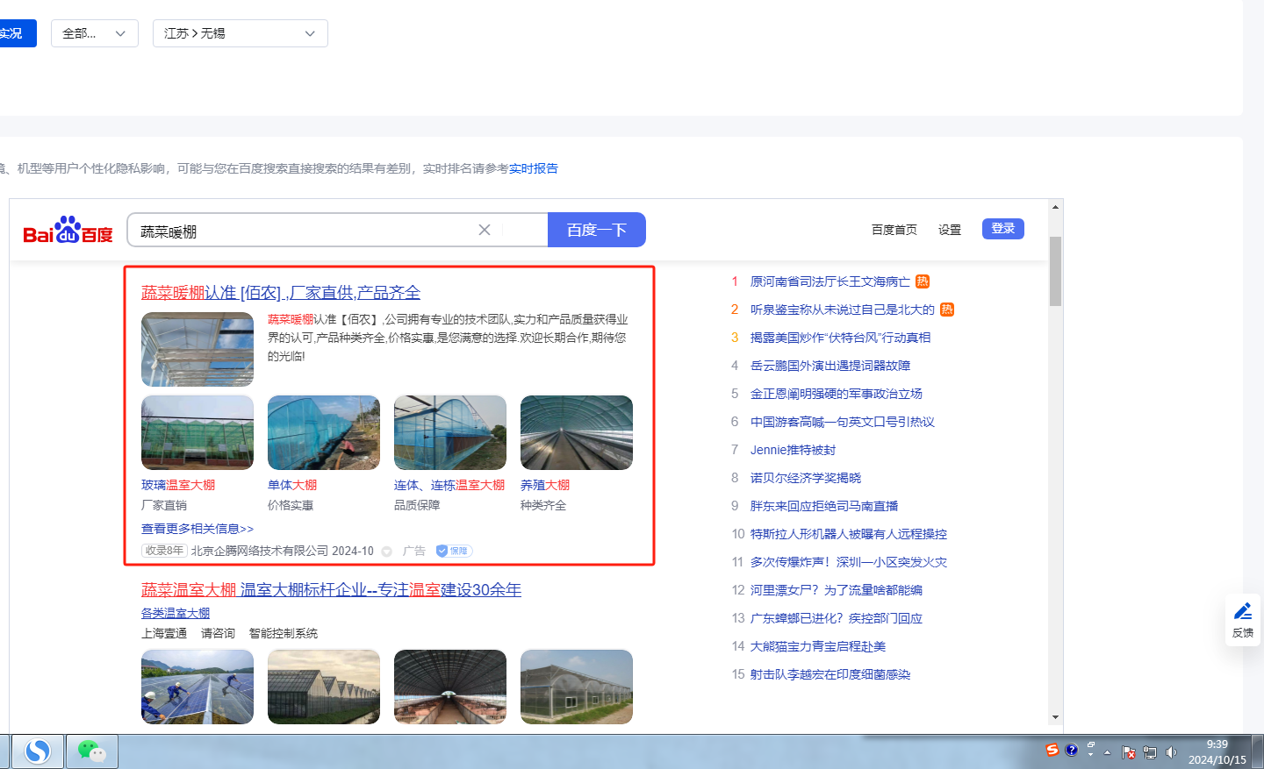
Task: Click the 养殖大棚 thumbnail image
Action: [577, 432]
